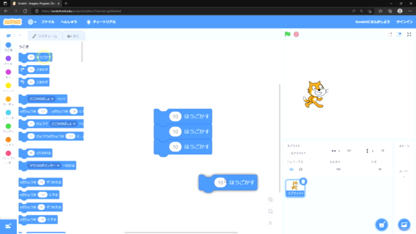Click the block palette vertical scrollbar
416x234 pixels.
pyautogui.click(x=82, y=52)
